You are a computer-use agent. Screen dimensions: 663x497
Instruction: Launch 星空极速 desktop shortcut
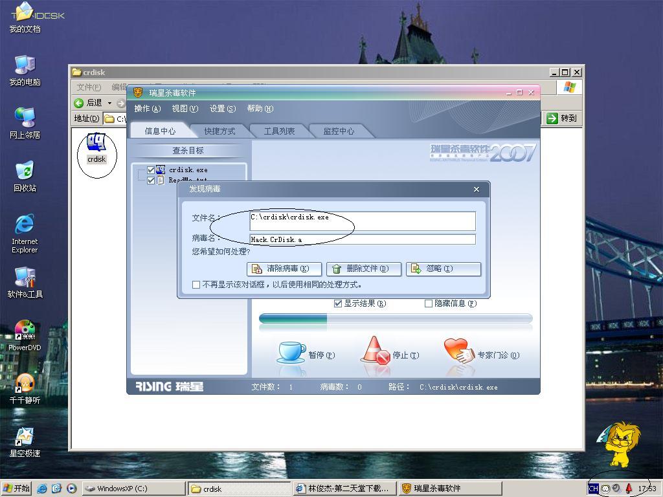pos(25,442)
